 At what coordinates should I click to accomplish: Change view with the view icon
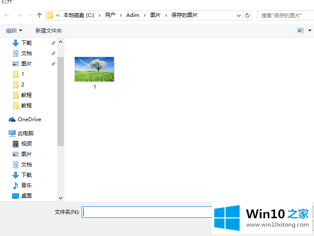point(301,30)
